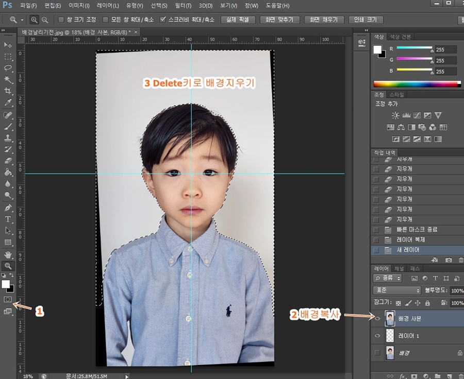Select the Lasso tool

tap(8, 68)
